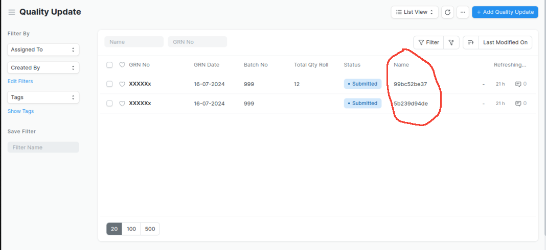Click Add Quality Update button
546x250 pixels.
click(505, 12)
